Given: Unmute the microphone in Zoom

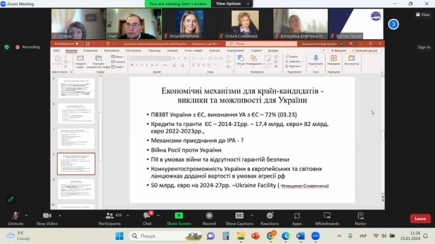Looking at the screenshot, I should [x=15, y=218].
